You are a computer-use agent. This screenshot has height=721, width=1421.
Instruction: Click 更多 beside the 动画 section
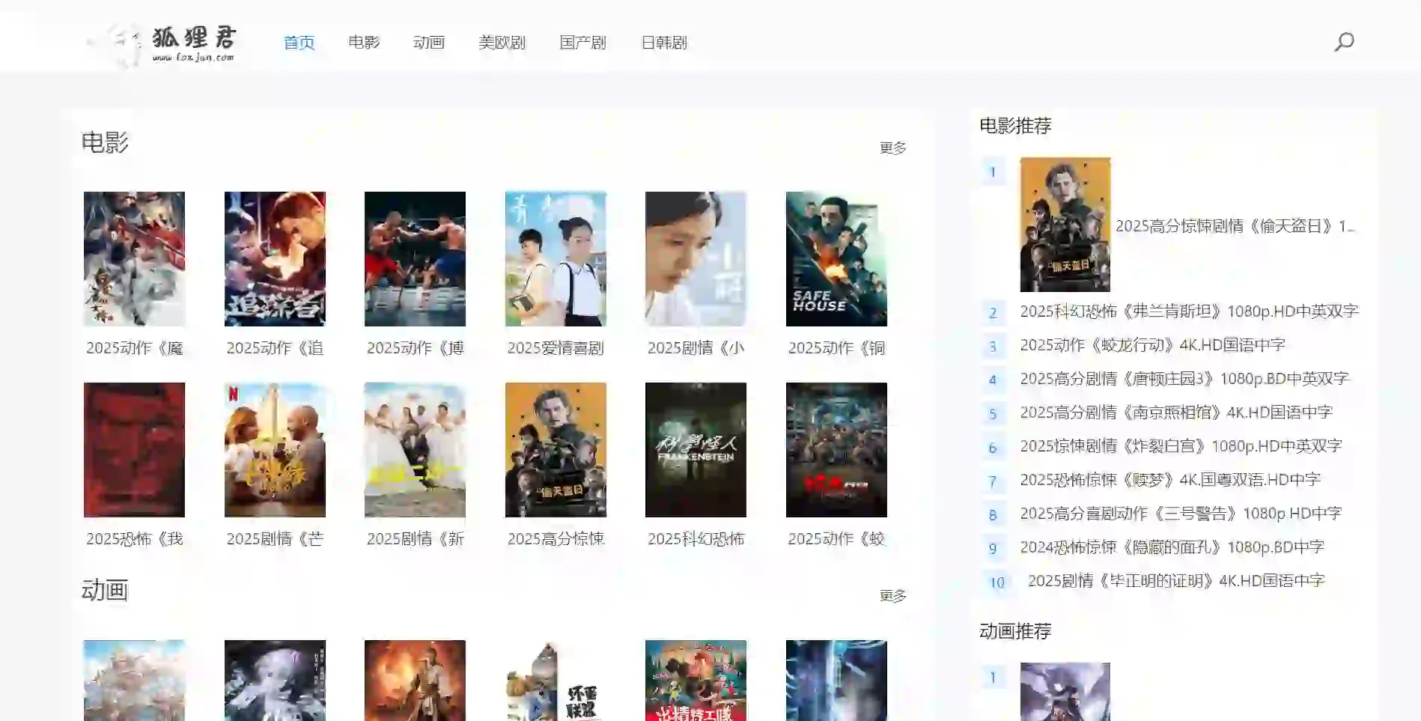tap(891, 596)
